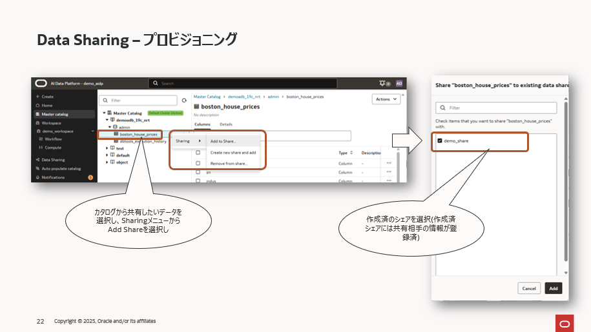Collapse demo_workspace with its chevron

click(92, 132)
